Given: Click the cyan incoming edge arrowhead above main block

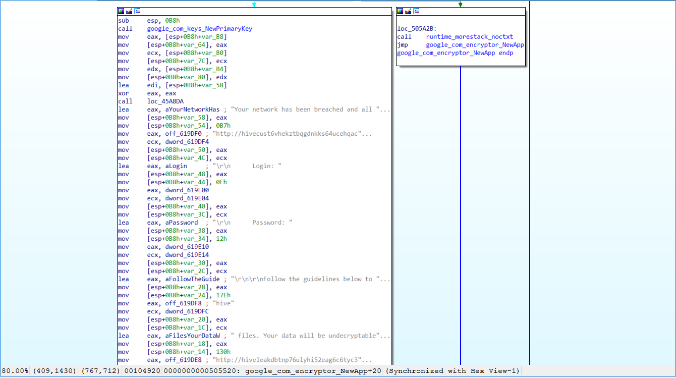Looking at the screenshot, I should [254, 5].
